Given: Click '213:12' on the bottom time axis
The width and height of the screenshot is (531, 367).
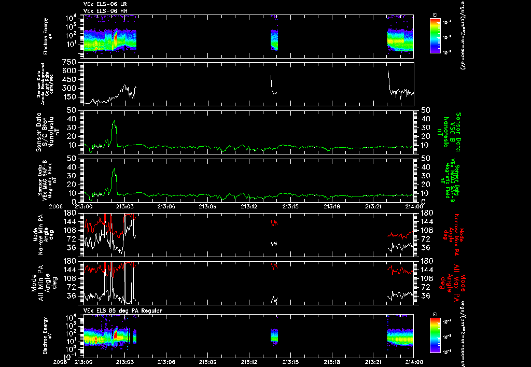Looking at the screenshot, I should (249, 362).
